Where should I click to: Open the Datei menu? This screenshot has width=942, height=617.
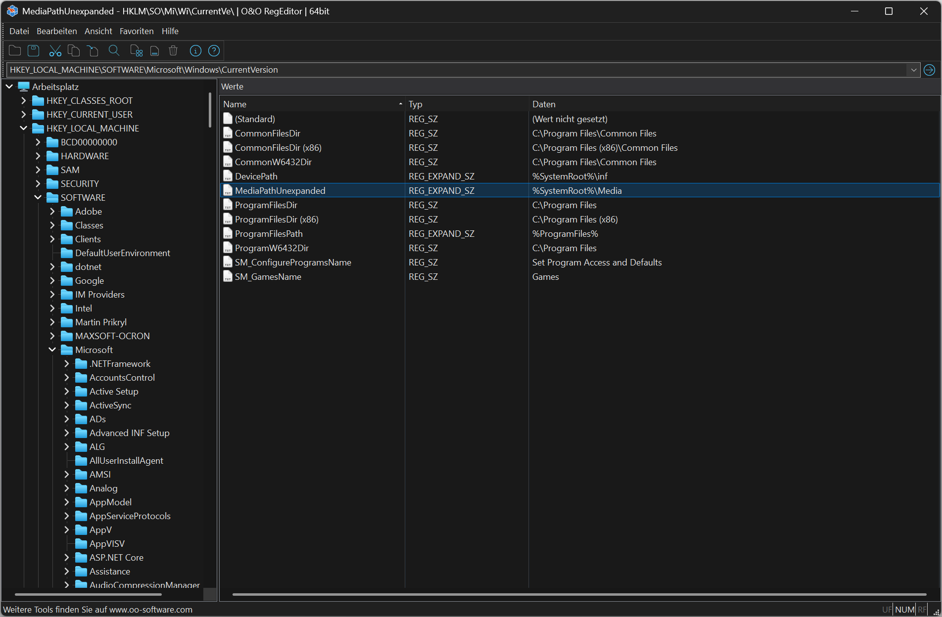[19, 31]
